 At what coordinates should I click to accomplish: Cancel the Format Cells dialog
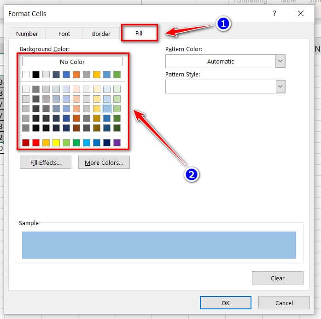coord(284,302)
